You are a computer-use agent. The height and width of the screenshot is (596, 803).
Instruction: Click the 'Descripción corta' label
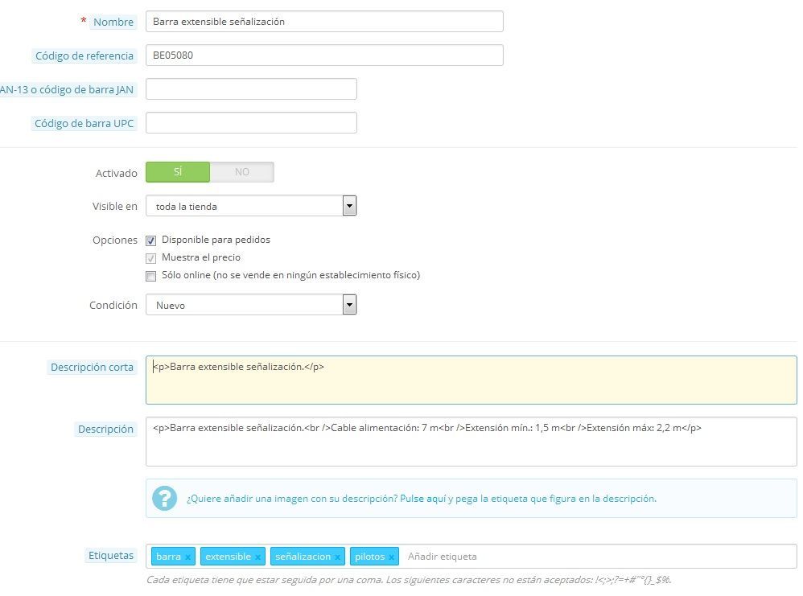pyautogui.click(x=92, y=367)
